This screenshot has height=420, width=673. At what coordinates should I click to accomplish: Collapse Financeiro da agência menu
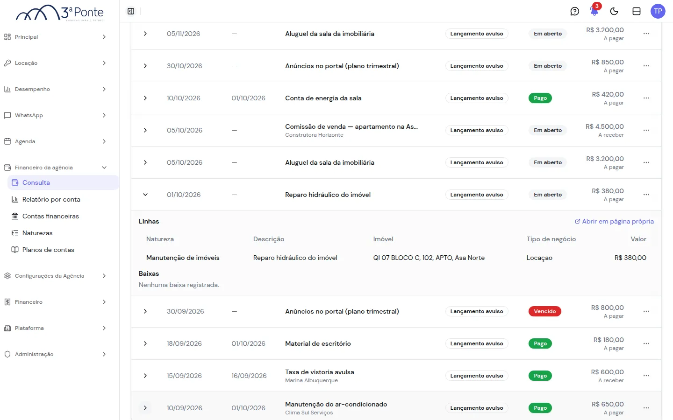point(56,168)
